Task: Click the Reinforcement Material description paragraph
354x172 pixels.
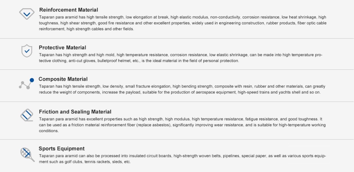Action: pos(182,23)
